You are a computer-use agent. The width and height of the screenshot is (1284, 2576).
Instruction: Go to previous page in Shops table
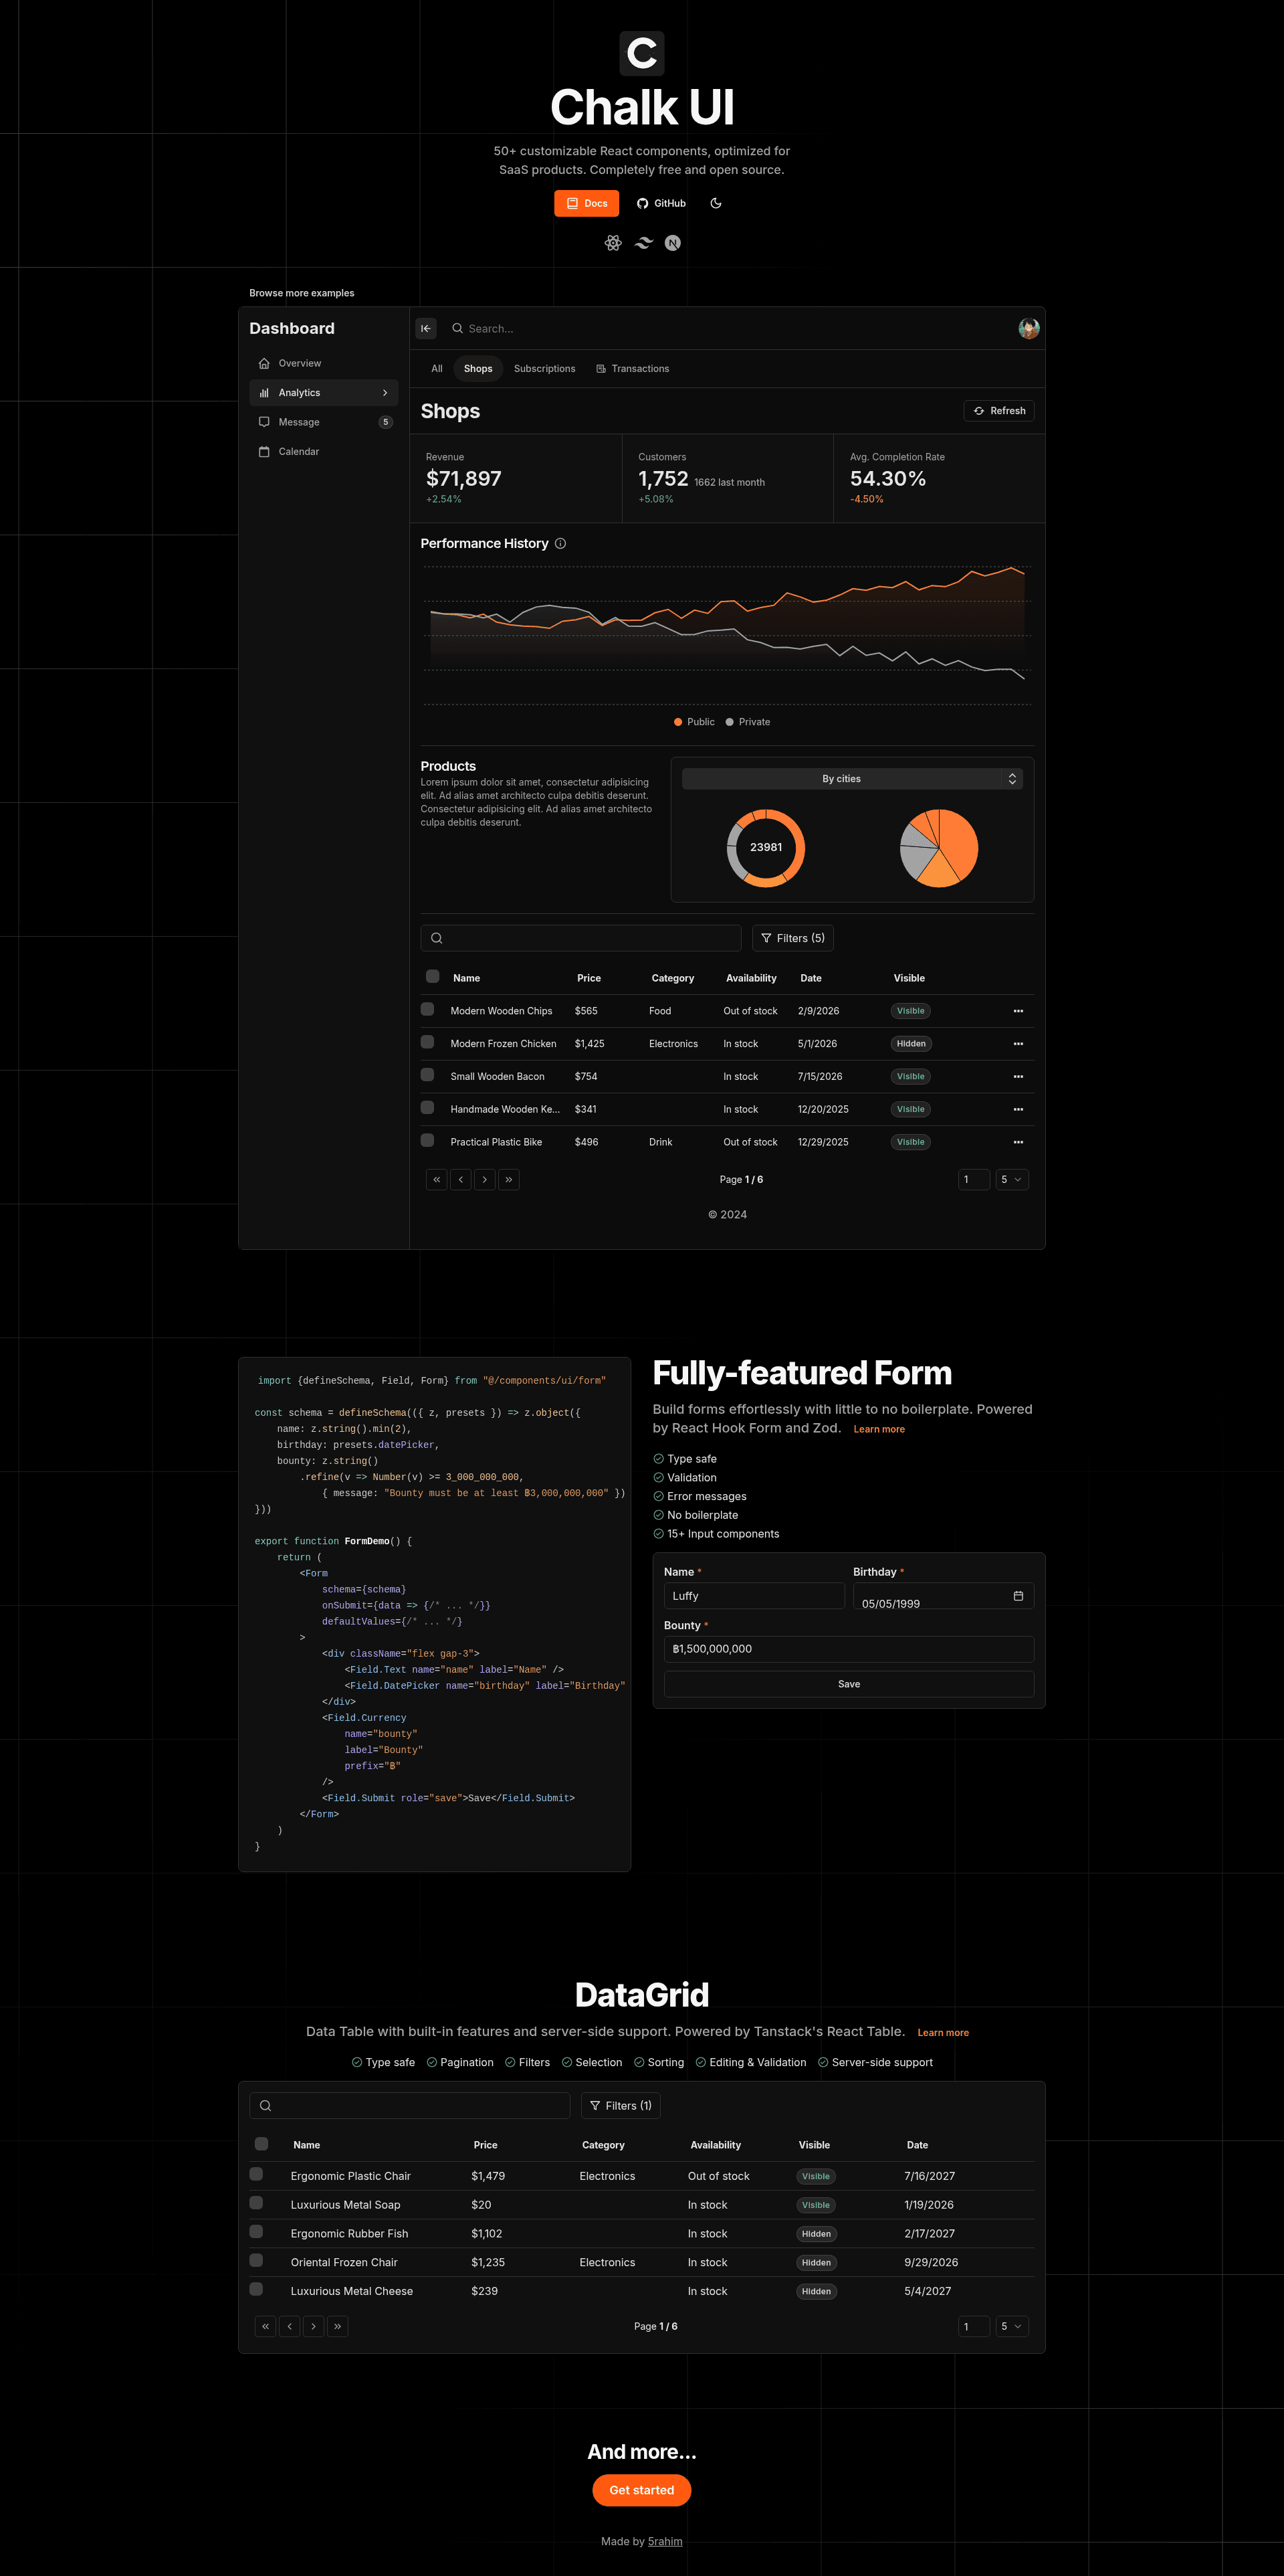tap(461, 1180)
